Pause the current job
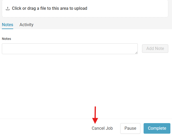 130,128
